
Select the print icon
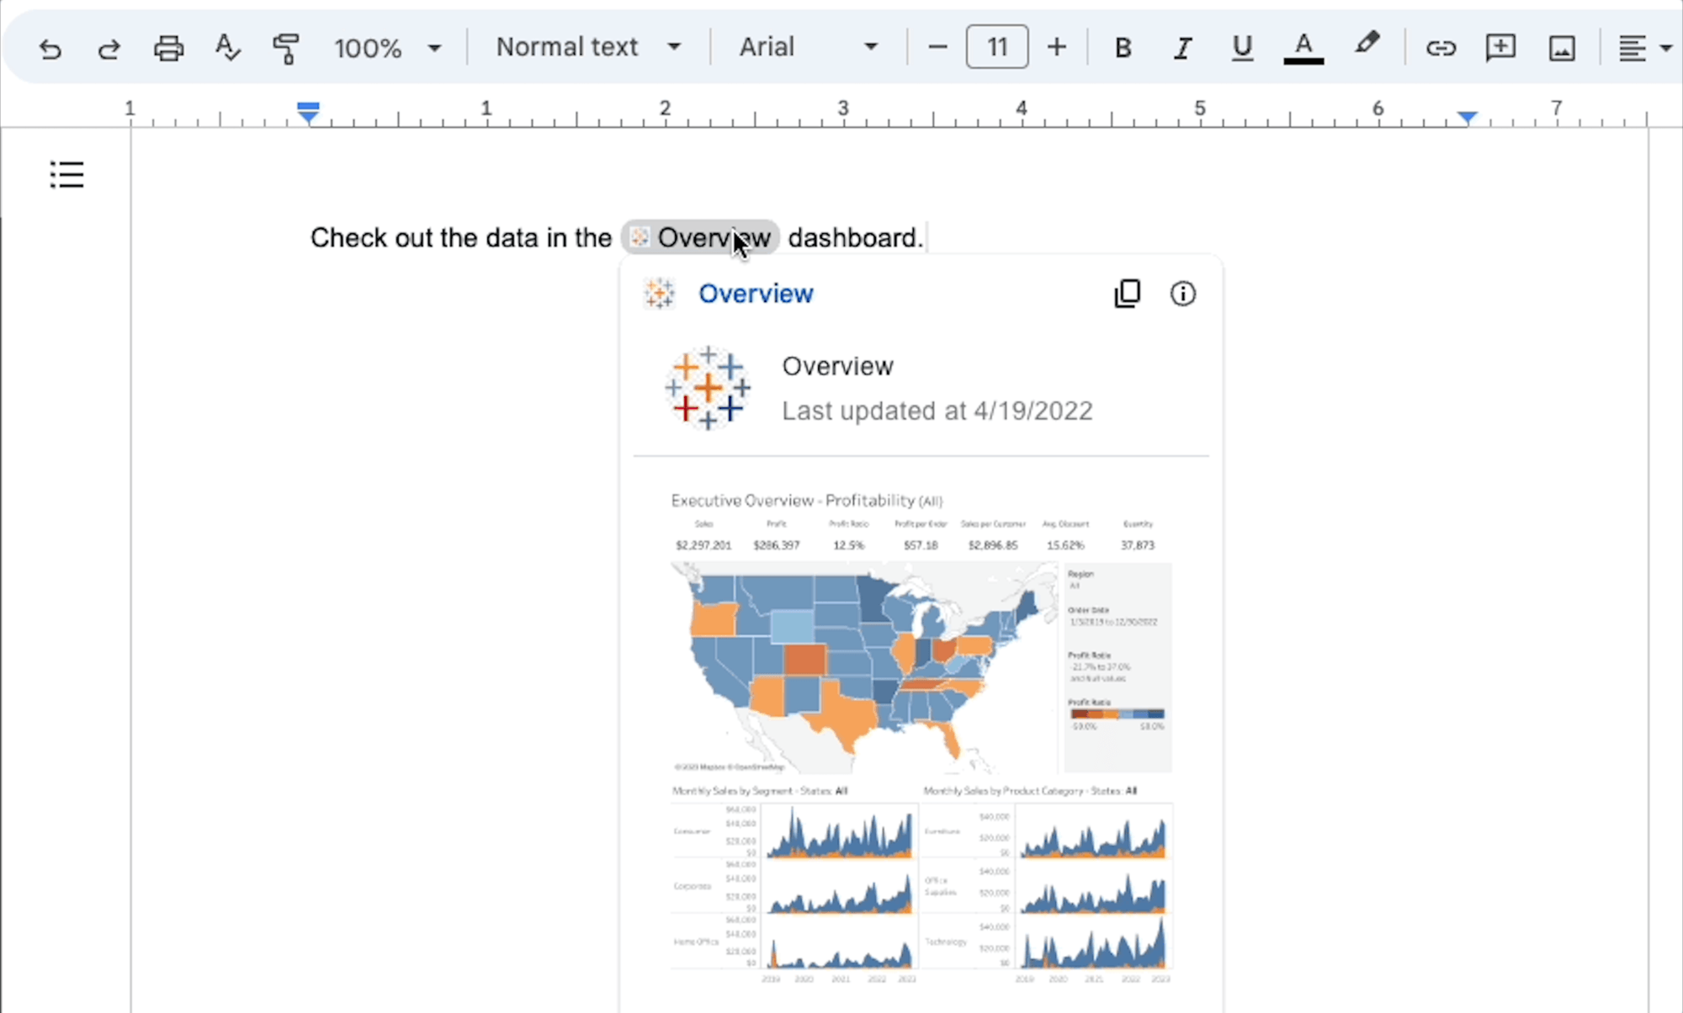pyautogui.click(x=167, y=45)
